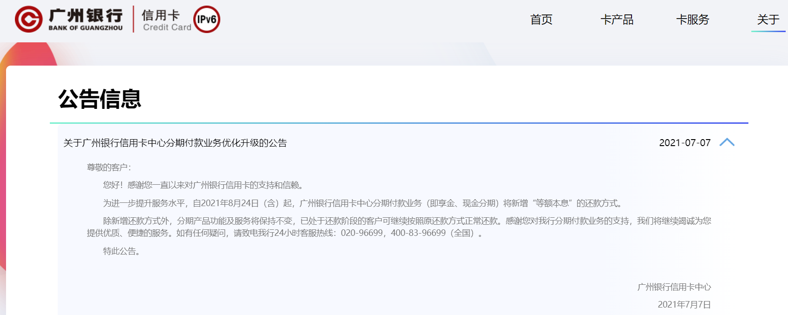Viewport: 788px width, 315px height.
Task: Click the hotline number 020-96699
Action: pos(362,233)
